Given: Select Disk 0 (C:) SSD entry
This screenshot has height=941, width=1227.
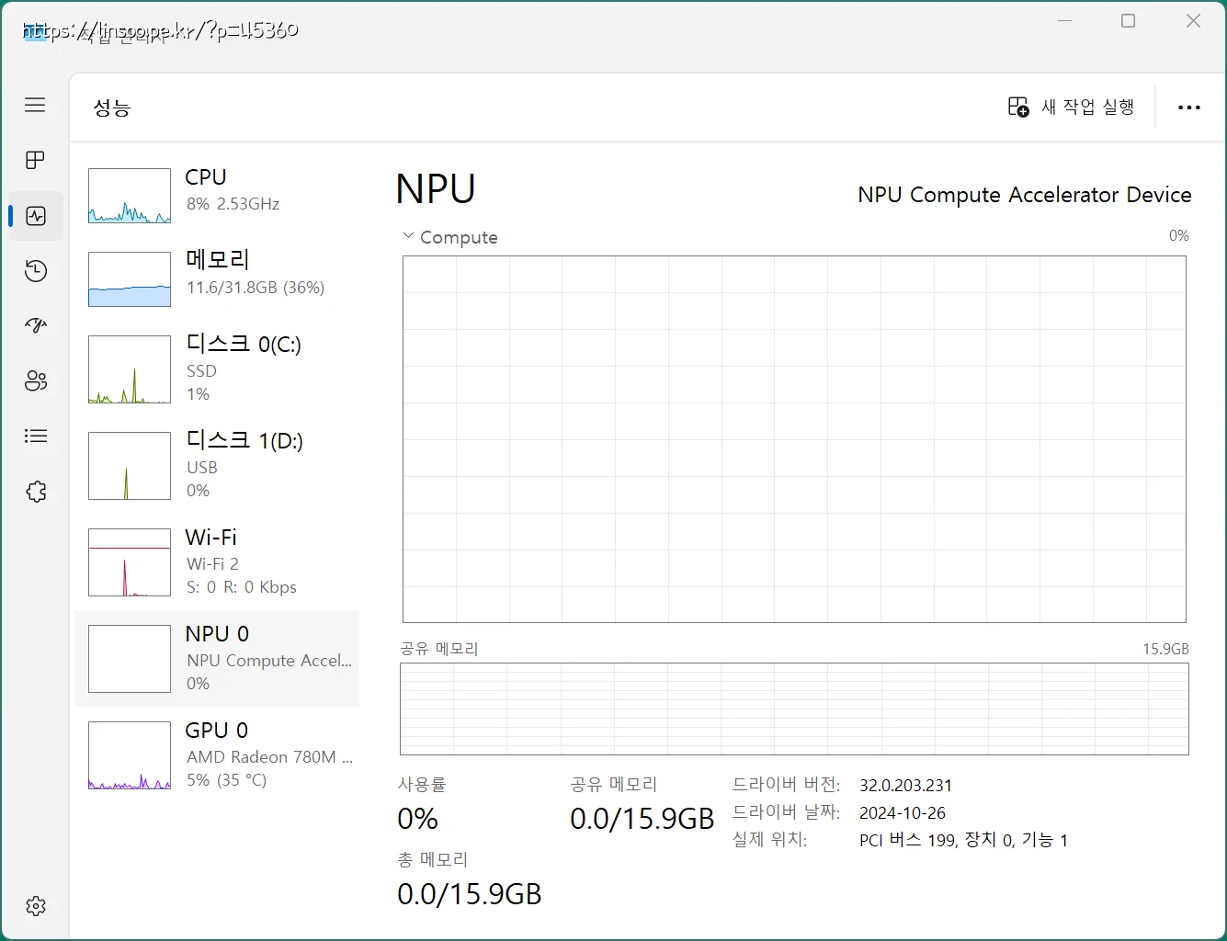Looking at the screenshot, I should [x=217, y=368].
